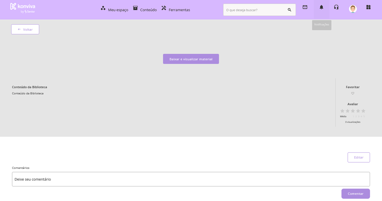Click the headset support icon

pyautogui.click(x=336, y=7)
